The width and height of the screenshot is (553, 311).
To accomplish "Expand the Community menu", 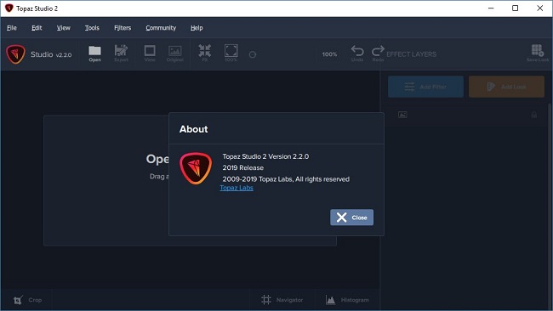I will coord(161,28).
